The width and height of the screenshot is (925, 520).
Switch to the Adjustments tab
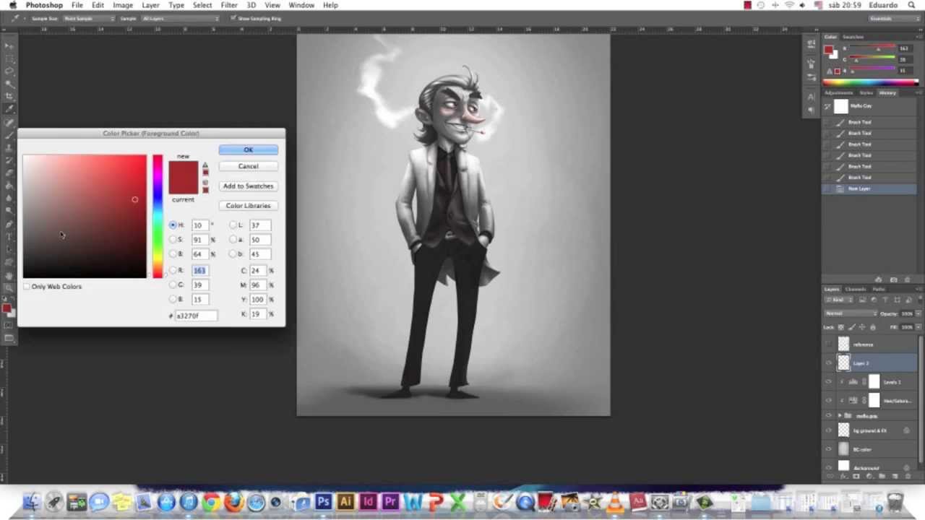[x=838, y=92]
